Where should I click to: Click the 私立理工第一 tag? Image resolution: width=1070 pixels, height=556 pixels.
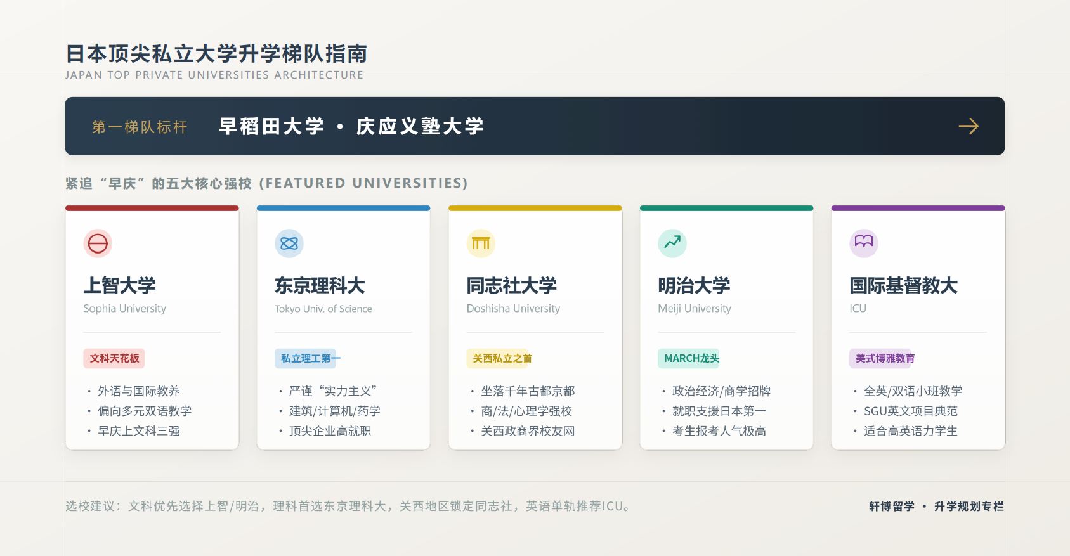tap(308, 358)
